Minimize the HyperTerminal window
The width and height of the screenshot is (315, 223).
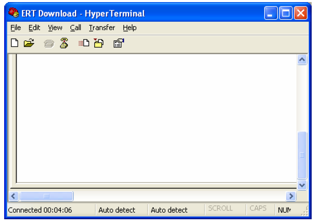(x=271, y=13)
